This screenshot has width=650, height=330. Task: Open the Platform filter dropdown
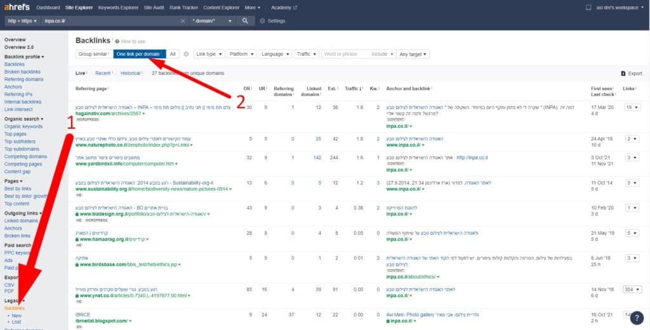pyautogui.click(x=242, y=54)
